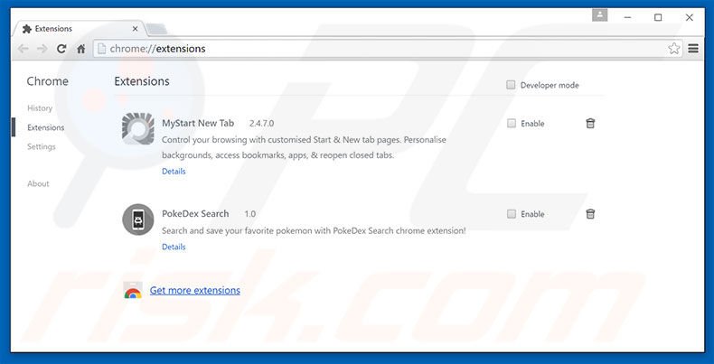Bookmark this page with the star icon
This screenshot has height=364, width=714.
(x=673, y=49)
